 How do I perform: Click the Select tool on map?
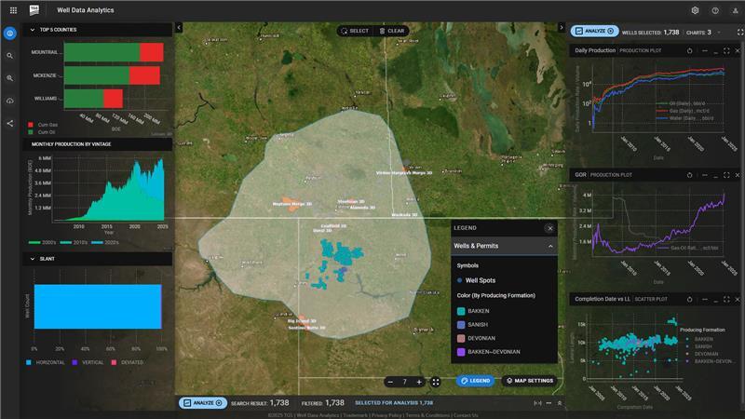(x=354, y=31)
